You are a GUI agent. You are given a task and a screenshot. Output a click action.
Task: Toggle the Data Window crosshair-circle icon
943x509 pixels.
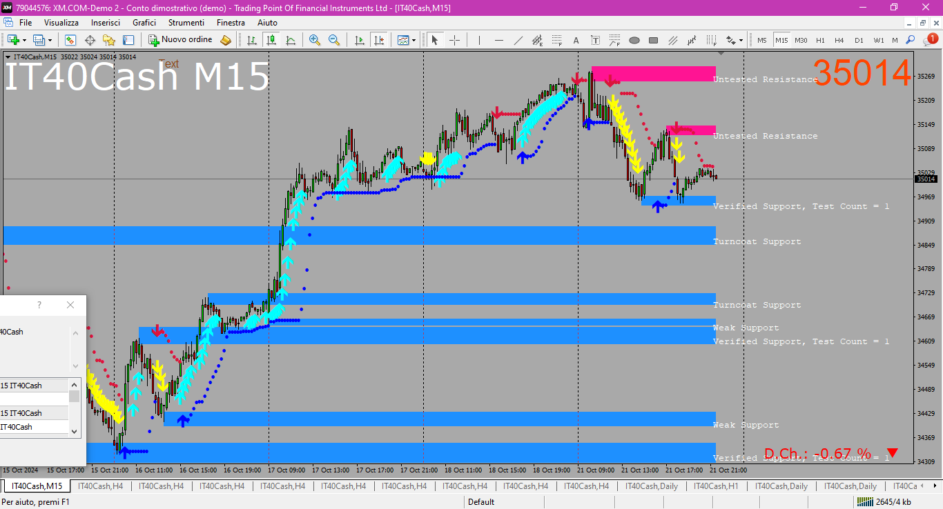(90, 40)
